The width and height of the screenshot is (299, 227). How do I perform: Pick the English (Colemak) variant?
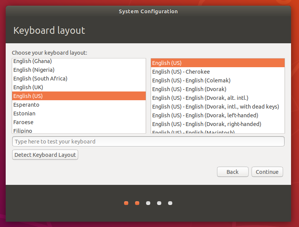191,80
